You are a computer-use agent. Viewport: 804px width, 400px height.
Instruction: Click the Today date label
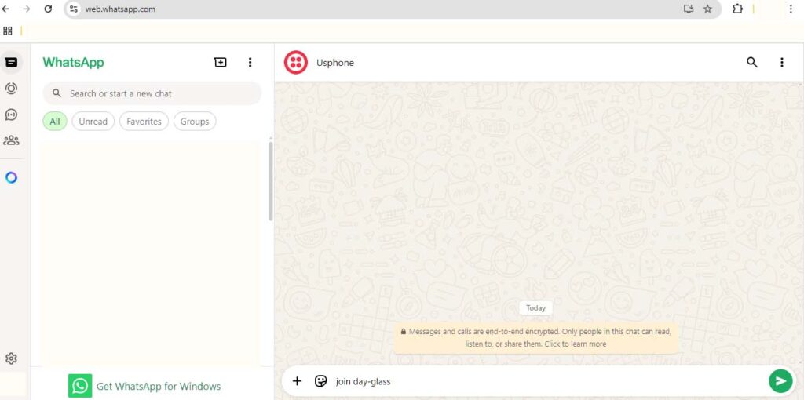pyautogui.click(x=535, y=308)
